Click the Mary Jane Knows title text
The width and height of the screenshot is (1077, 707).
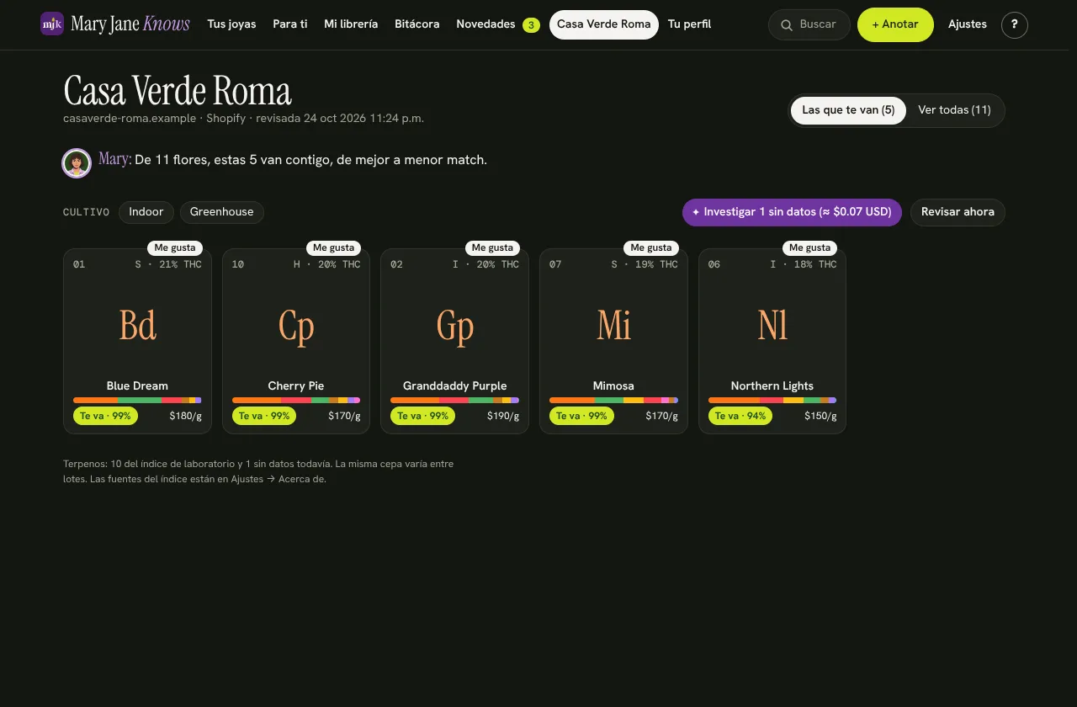[x=130, y=24]
